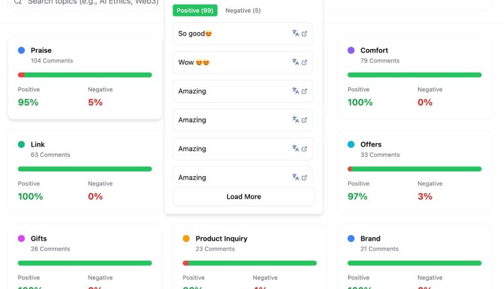Select the Link topic card
504x289 pixels.
(85, 171)
